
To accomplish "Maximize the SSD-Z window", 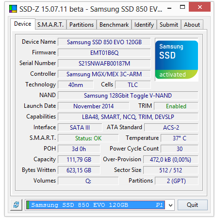I will [x=182, y=7].
